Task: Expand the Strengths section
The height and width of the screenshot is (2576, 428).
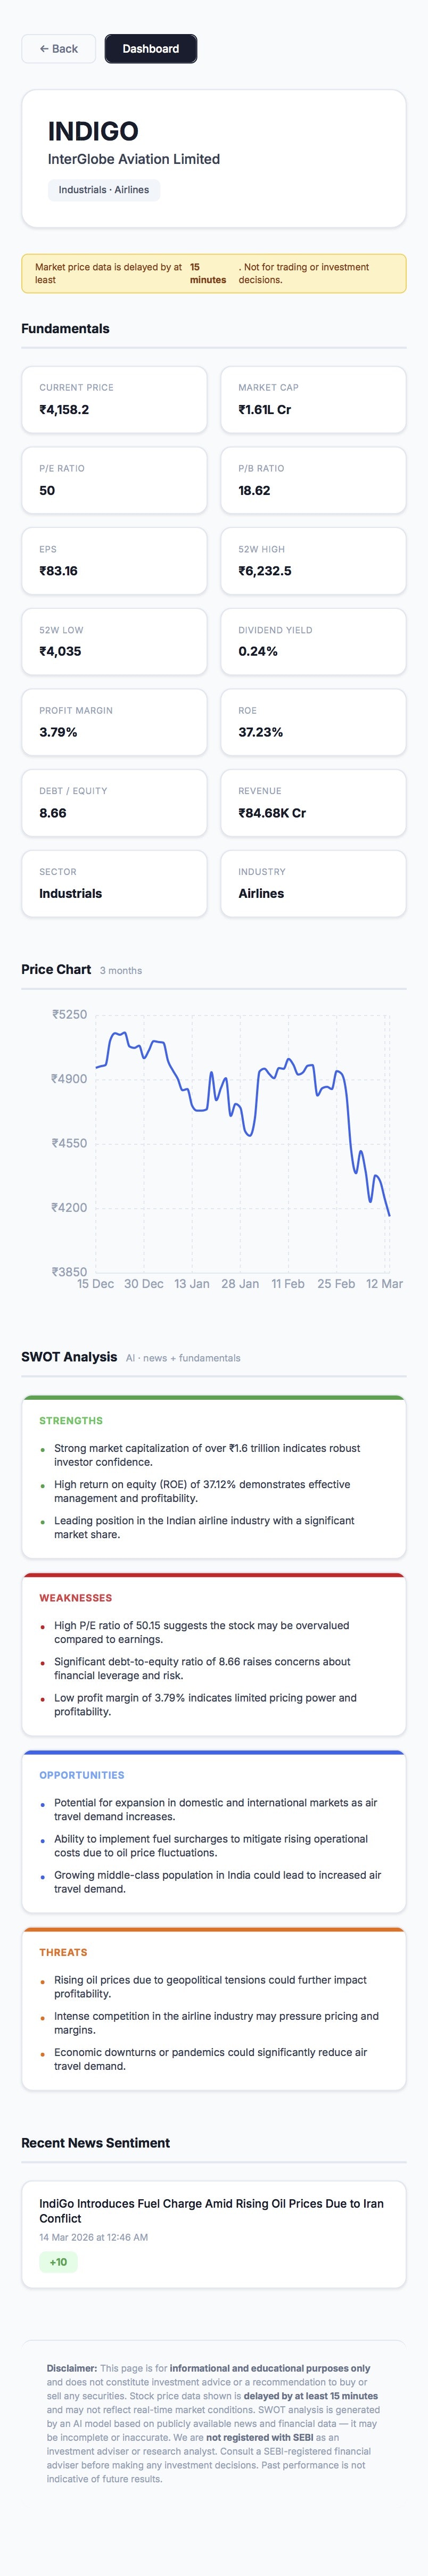Action: pos(70,1421)
